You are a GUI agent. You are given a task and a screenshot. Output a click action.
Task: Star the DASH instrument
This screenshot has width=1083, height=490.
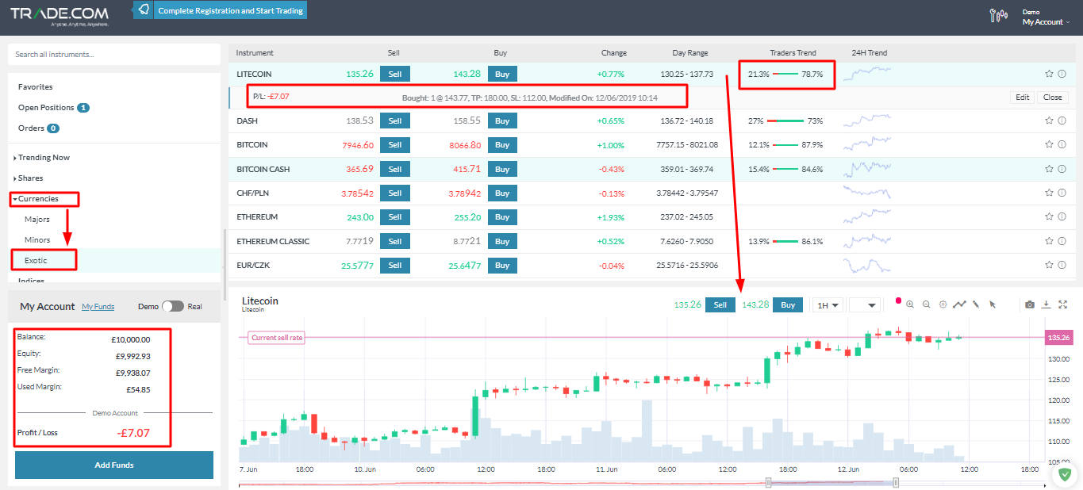[1049, 121]
